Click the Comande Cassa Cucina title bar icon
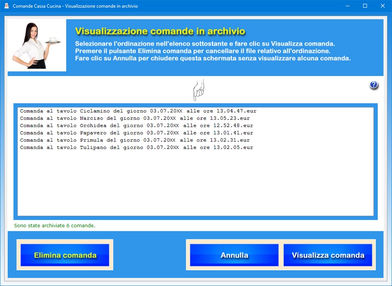 point(7,6)
